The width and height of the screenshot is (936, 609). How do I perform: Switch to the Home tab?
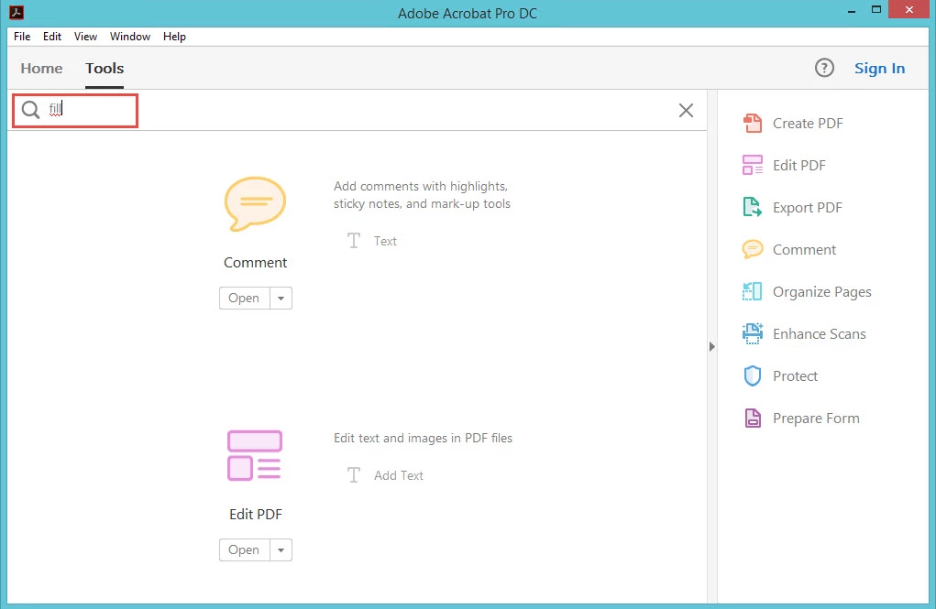coord(41,69)
